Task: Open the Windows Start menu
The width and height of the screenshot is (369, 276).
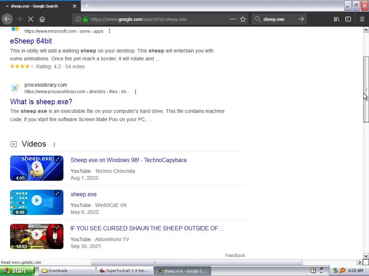Action: 17,271
